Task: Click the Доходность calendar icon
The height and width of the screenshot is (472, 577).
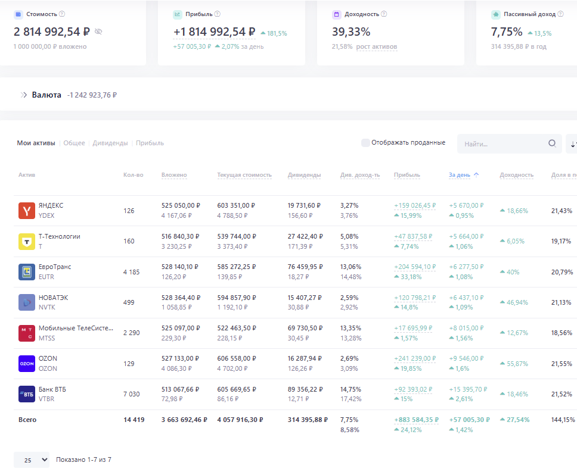Action: tap(336, 14)
